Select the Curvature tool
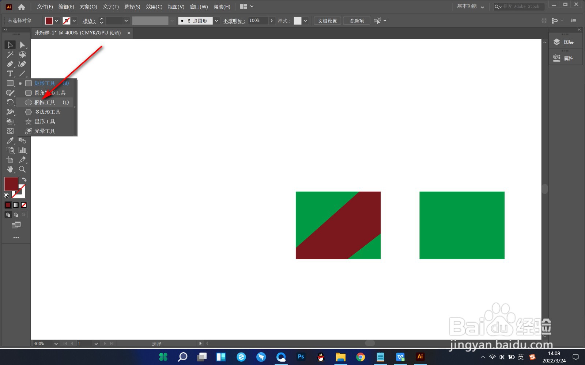Viewport: 585px width, 365px height. coord(23,64)
